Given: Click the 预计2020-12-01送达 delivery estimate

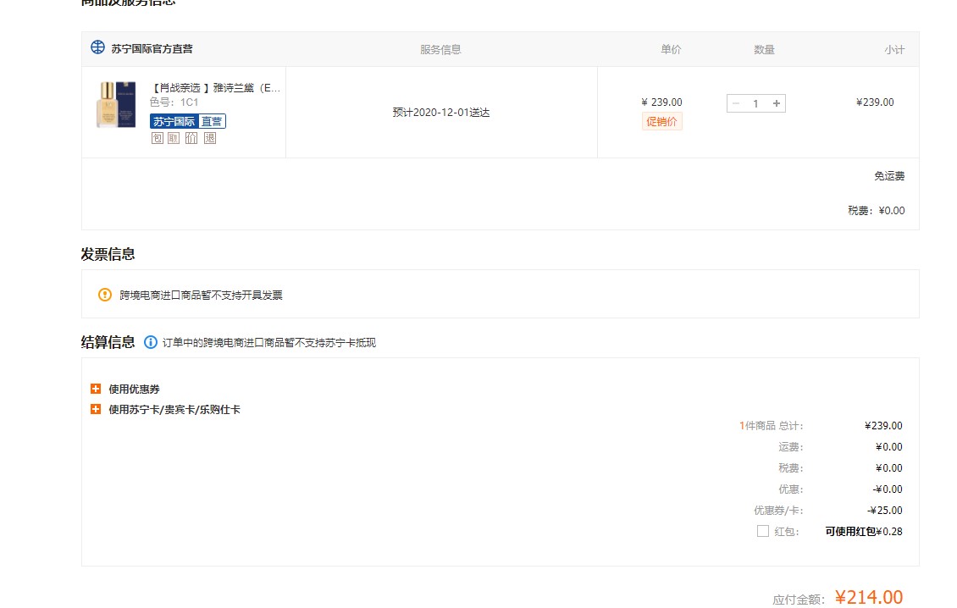Looking at the screenshot, I should click(440, 113).
